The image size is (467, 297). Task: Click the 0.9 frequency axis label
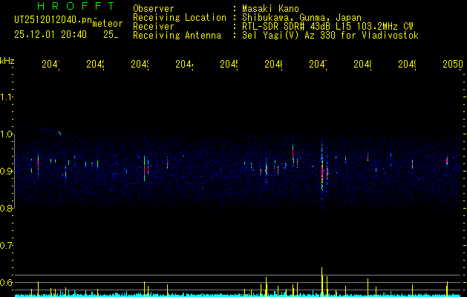tap(6, 172)
